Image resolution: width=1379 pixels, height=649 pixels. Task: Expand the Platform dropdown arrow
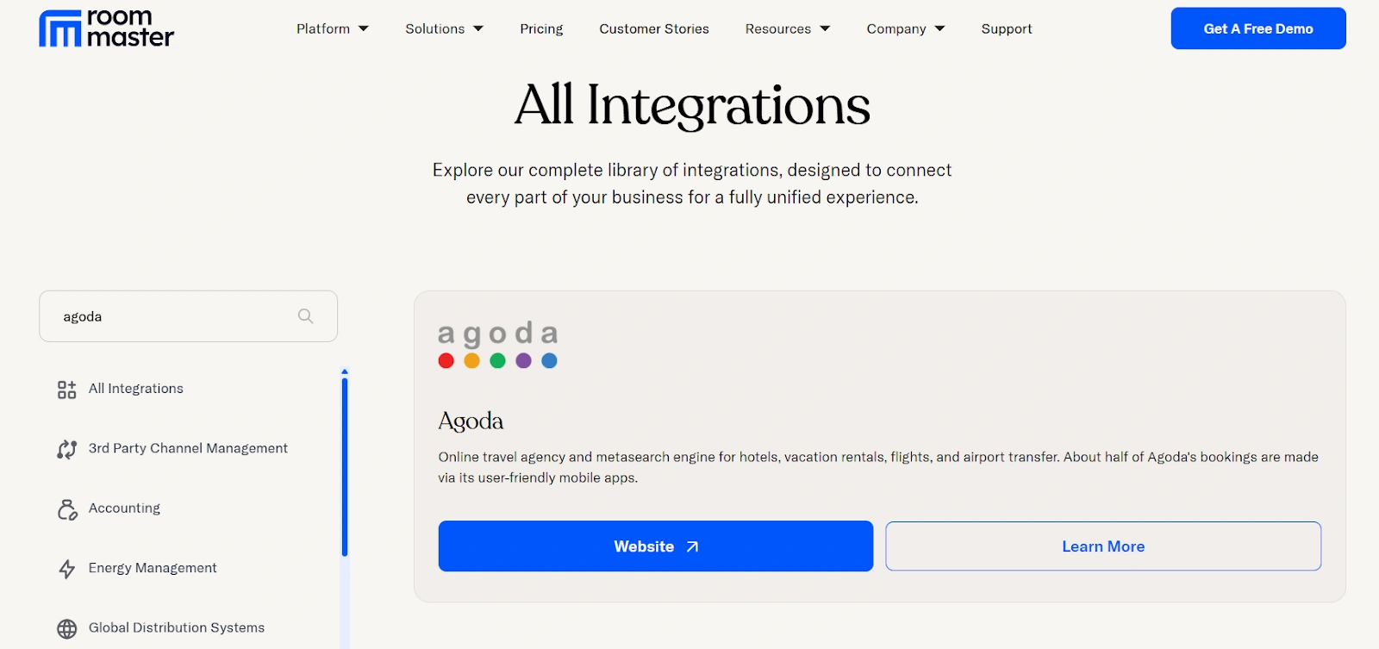coord(364,28)
